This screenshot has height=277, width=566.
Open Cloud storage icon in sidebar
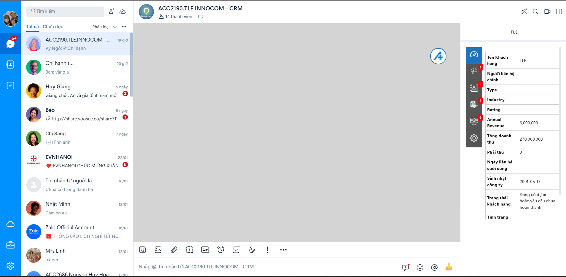(10, 224)
